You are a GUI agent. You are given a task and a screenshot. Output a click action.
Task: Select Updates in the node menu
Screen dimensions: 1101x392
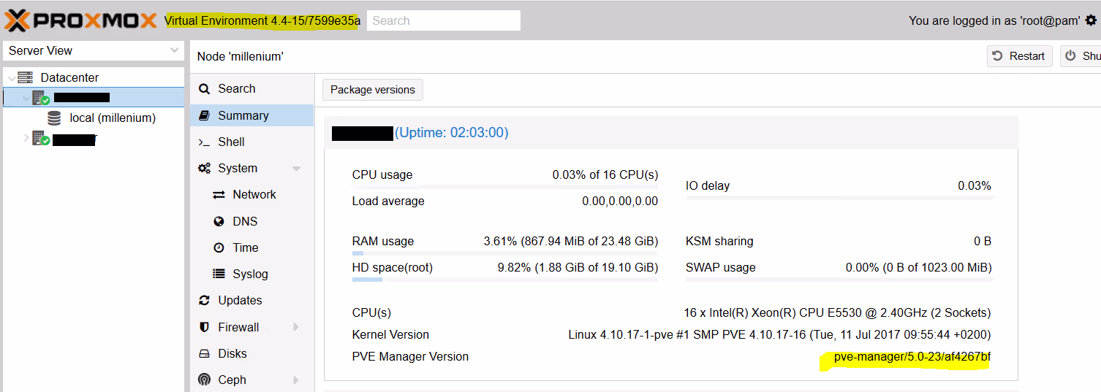tap(240, 300)
